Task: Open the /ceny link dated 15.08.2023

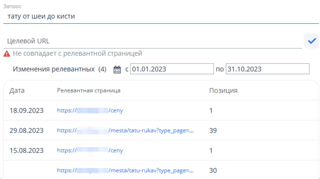Action: 90,150
